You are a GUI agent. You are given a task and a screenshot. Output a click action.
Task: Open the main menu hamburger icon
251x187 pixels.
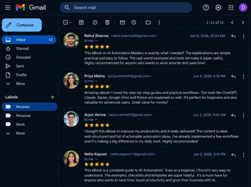(8, 8)
